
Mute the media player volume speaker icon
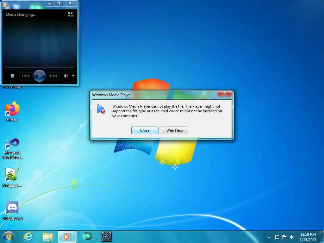coord(66,76)
